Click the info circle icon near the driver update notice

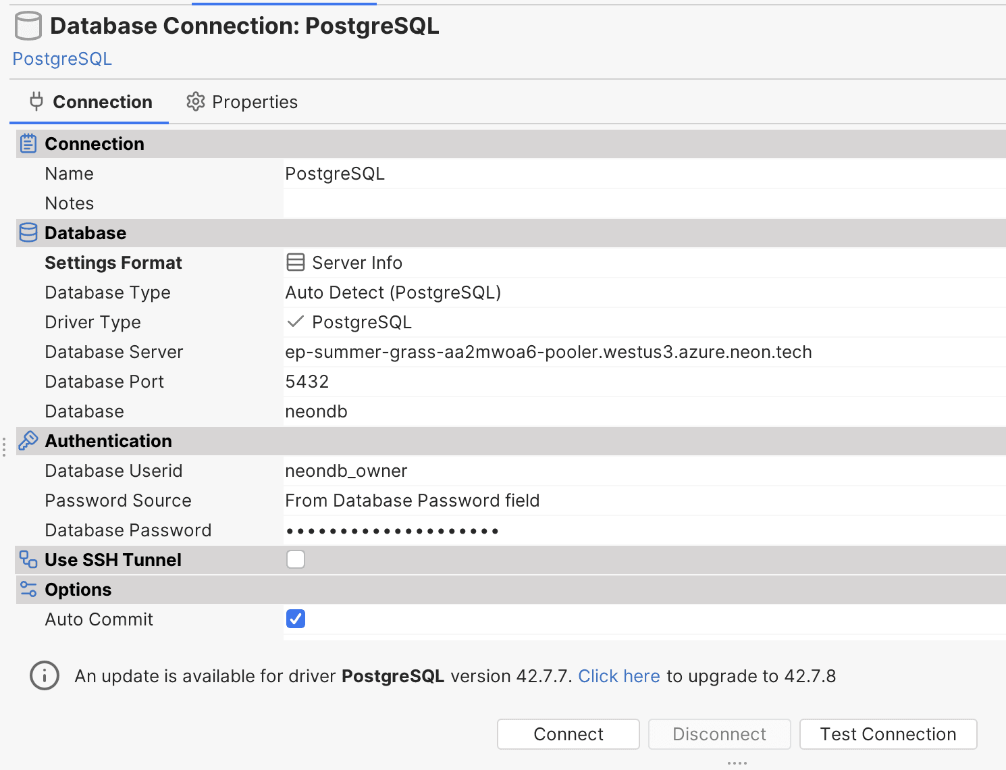click(45, 676)
